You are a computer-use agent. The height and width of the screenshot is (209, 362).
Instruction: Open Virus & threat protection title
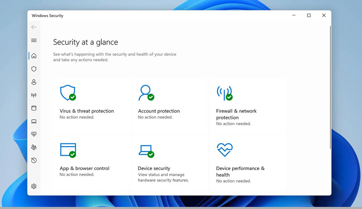click(87, 111)
